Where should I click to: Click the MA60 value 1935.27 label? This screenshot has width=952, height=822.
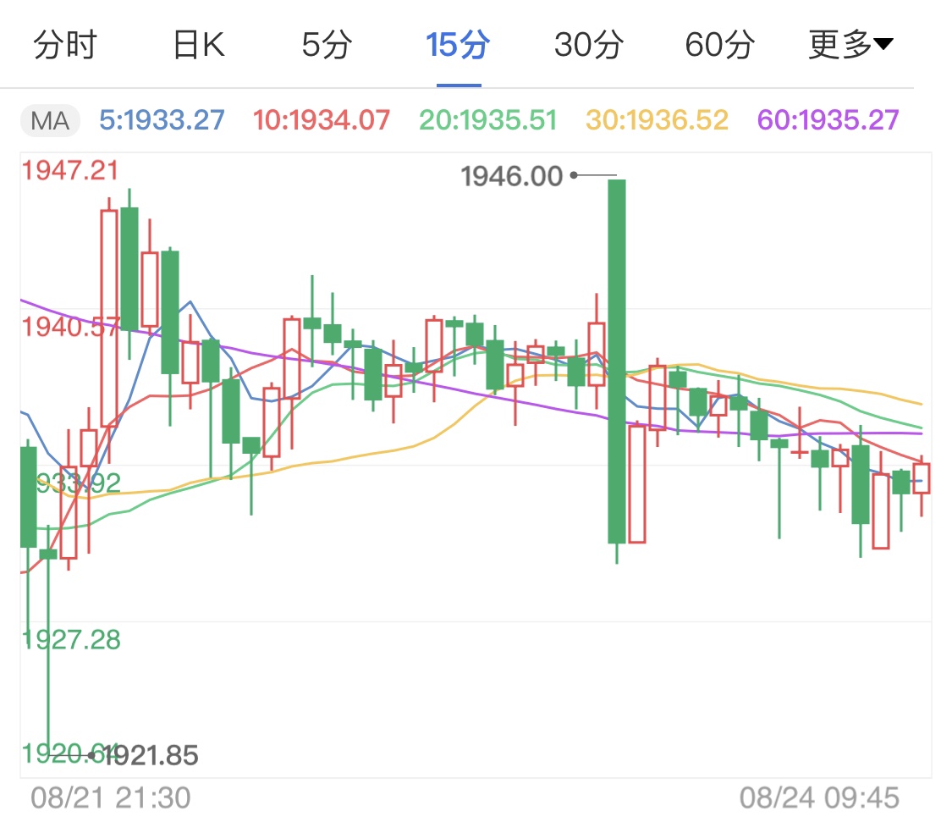(x=828, y=121)
